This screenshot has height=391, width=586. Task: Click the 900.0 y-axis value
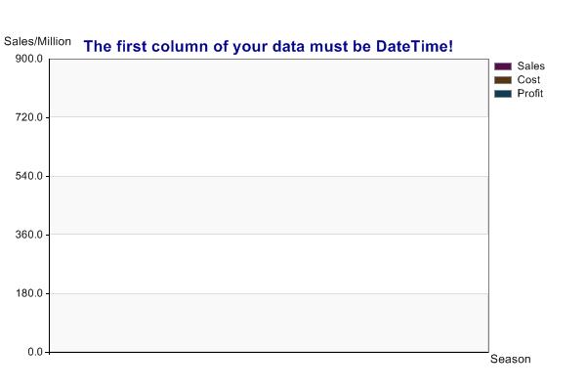29,59
